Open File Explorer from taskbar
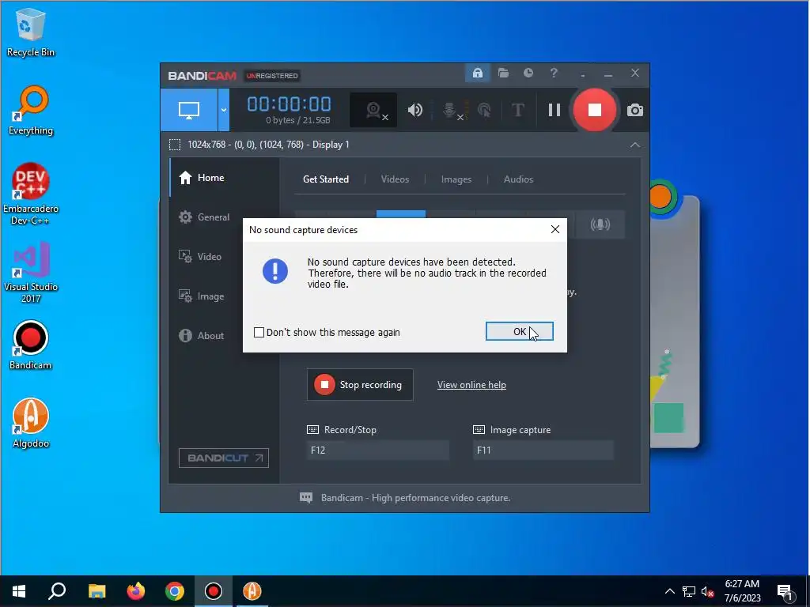810x607 pixels. pyautogui.click(x=97, y=591)
